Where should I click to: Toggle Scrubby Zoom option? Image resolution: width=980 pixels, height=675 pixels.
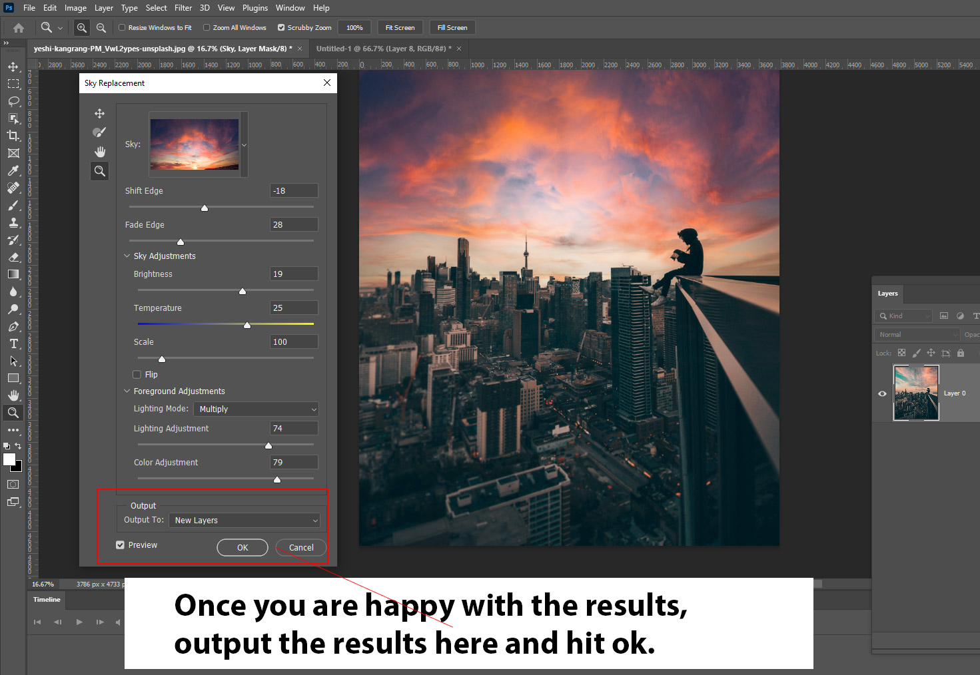click(281, 28)
